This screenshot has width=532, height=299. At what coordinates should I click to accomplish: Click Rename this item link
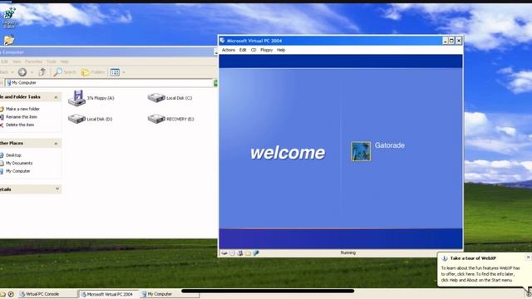(x=22, y=117)
